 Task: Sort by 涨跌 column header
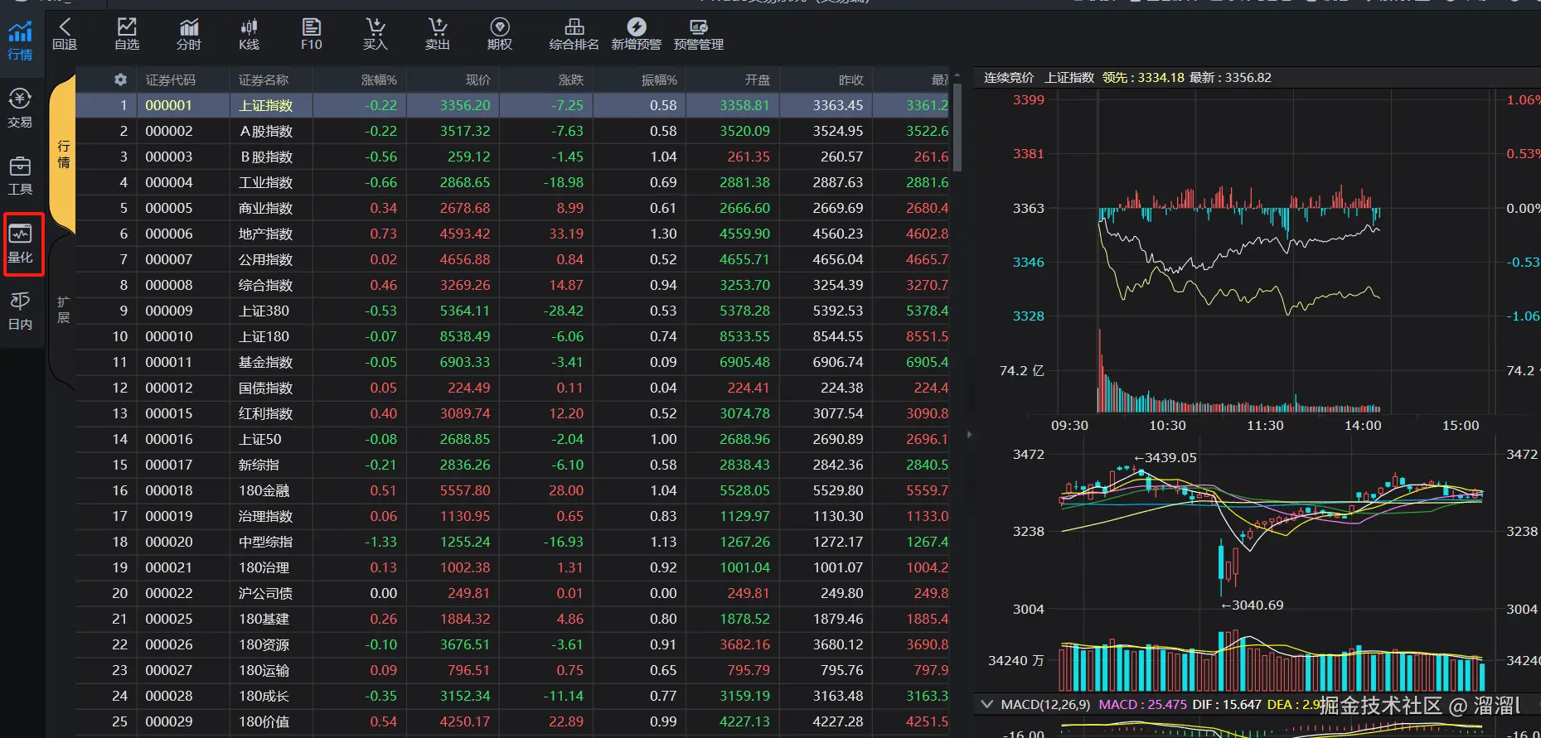click(571, 80)
